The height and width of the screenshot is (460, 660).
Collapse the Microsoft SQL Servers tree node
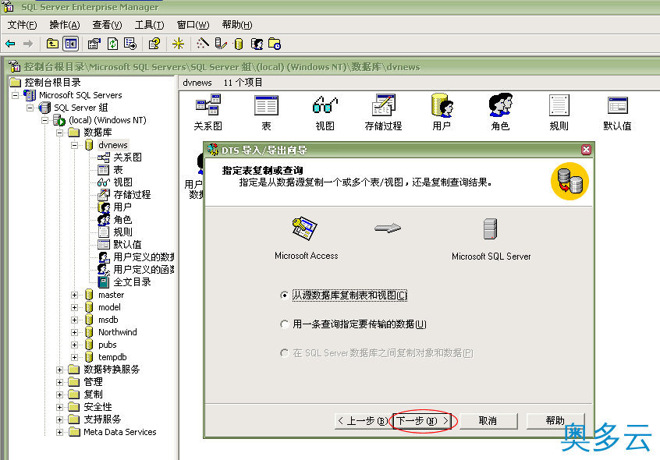[x=15, y=95]
